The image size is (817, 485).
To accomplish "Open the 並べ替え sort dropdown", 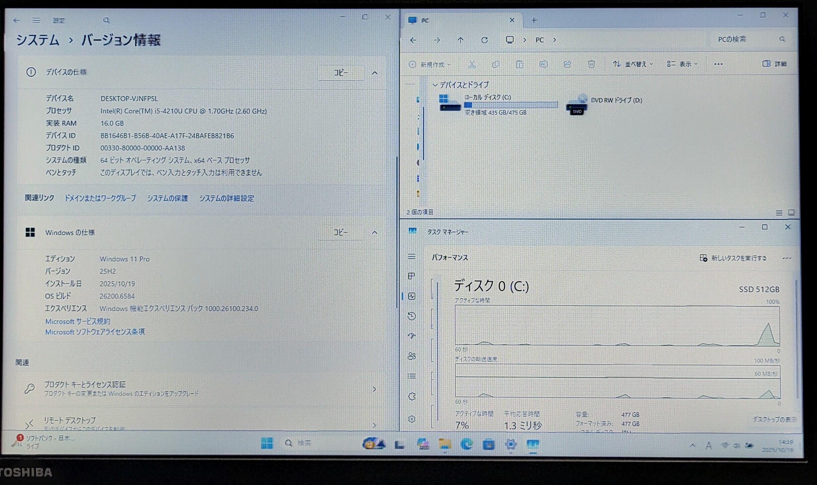I will [633, 64].
